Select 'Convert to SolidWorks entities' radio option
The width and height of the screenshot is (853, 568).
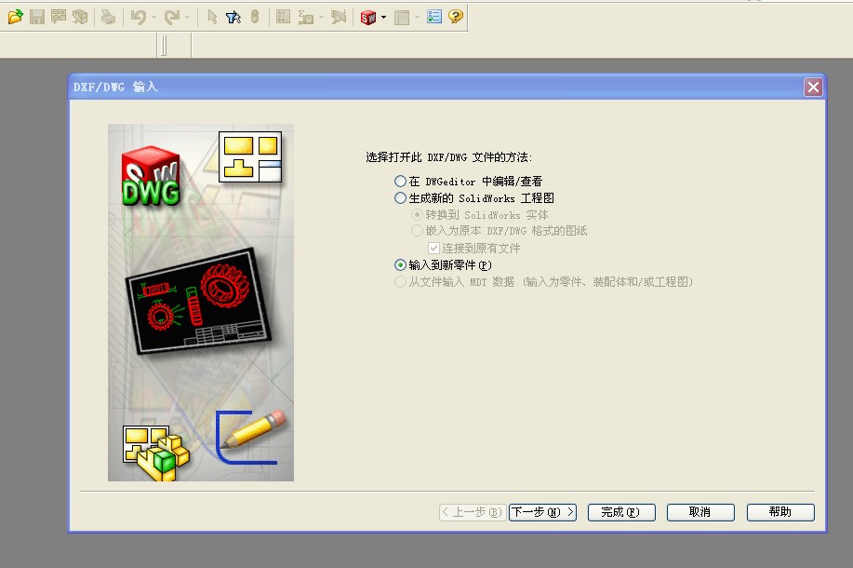point(418,214)
